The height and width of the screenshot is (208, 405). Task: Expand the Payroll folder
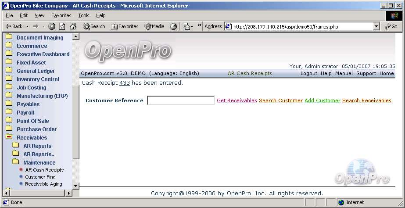point(9,112)
